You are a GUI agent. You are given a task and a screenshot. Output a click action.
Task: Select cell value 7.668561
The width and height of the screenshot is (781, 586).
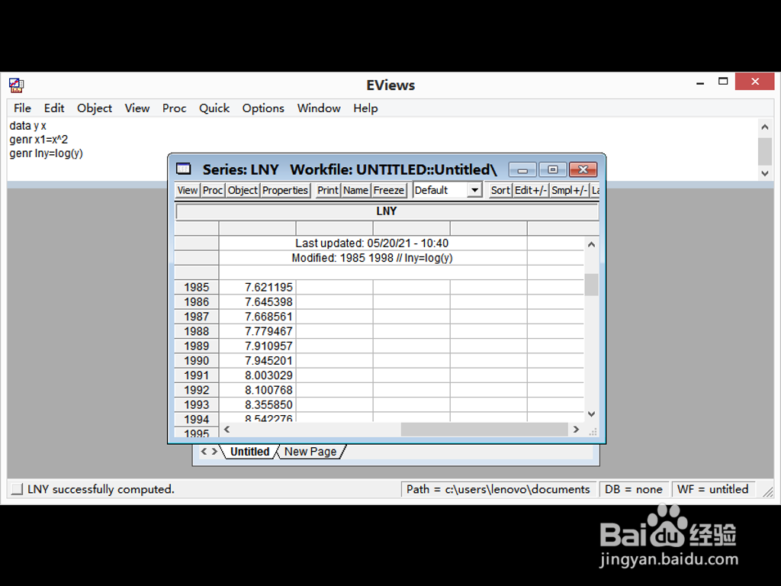click(x=258, y=317)
